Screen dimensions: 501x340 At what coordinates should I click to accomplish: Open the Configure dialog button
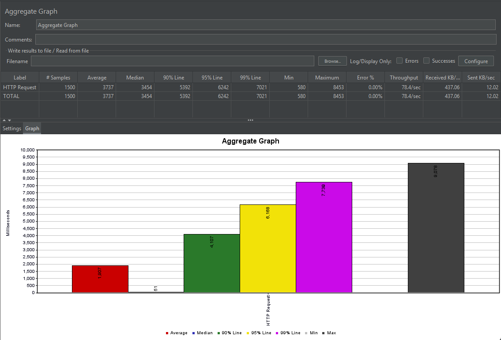[x=476, y=61]
